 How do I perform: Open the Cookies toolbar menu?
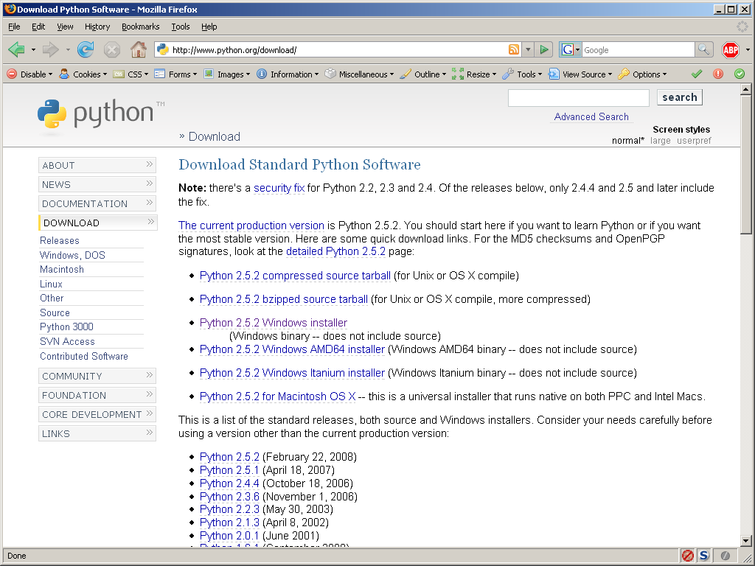tap(83, 74)
